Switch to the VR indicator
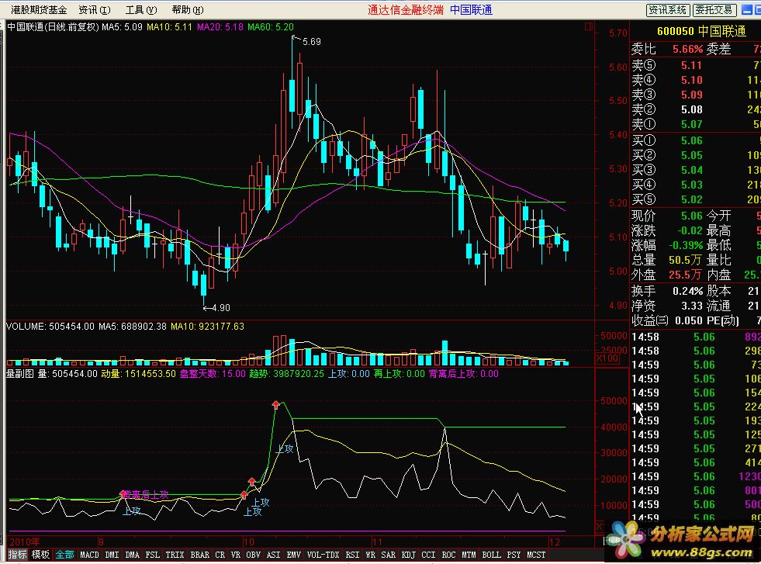 235,554
